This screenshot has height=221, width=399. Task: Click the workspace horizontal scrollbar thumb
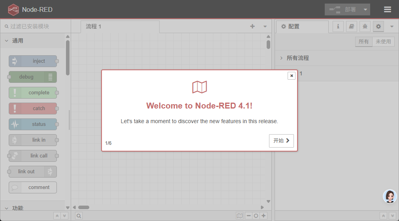tap(84, 207)
